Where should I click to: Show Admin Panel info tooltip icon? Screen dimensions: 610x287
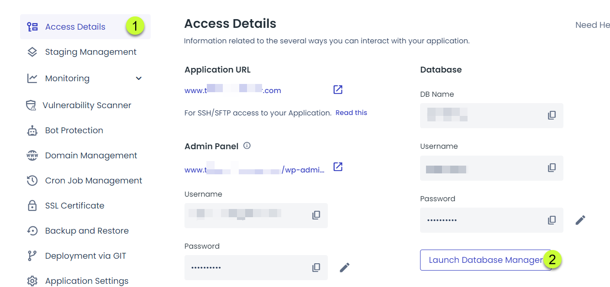click(247, 146)
